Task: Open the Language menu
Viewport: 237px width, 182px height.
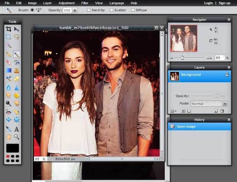Action: (x=117, y=3)
